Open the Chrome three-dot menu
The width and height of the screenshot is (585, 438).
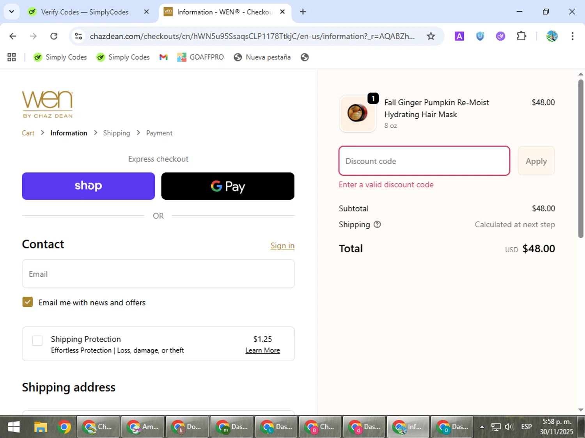point(572,36)
